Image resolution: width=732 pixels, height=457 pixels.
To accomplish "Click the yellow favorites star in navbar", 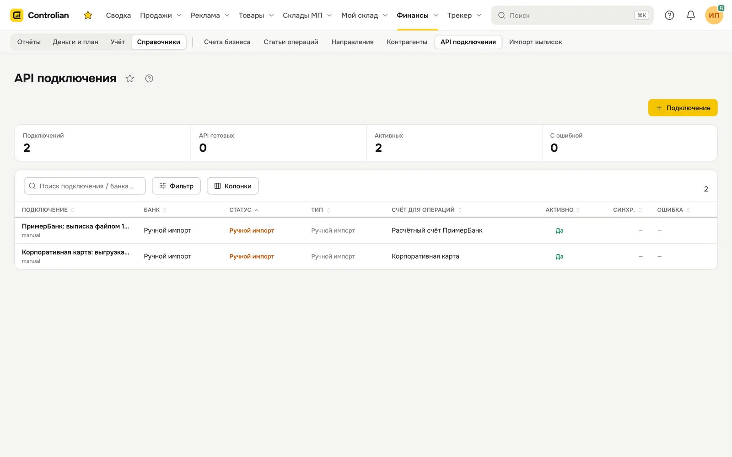I will coord(88,15).
